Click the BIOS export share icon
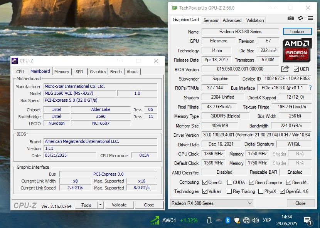320x228 pixels. click(x=285, y=69)
